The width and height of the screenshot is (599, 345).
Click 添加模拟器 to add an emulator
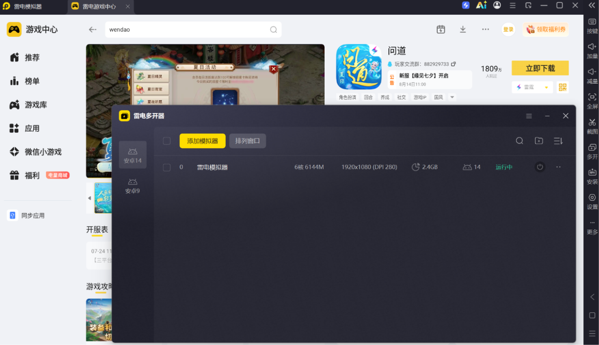(x=203, y=141)
